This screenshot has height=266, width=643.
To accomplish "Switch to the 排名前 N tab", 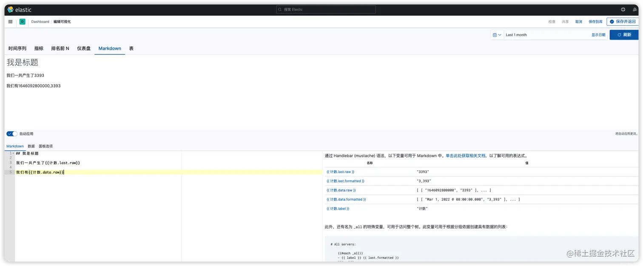I will (60, 48).
